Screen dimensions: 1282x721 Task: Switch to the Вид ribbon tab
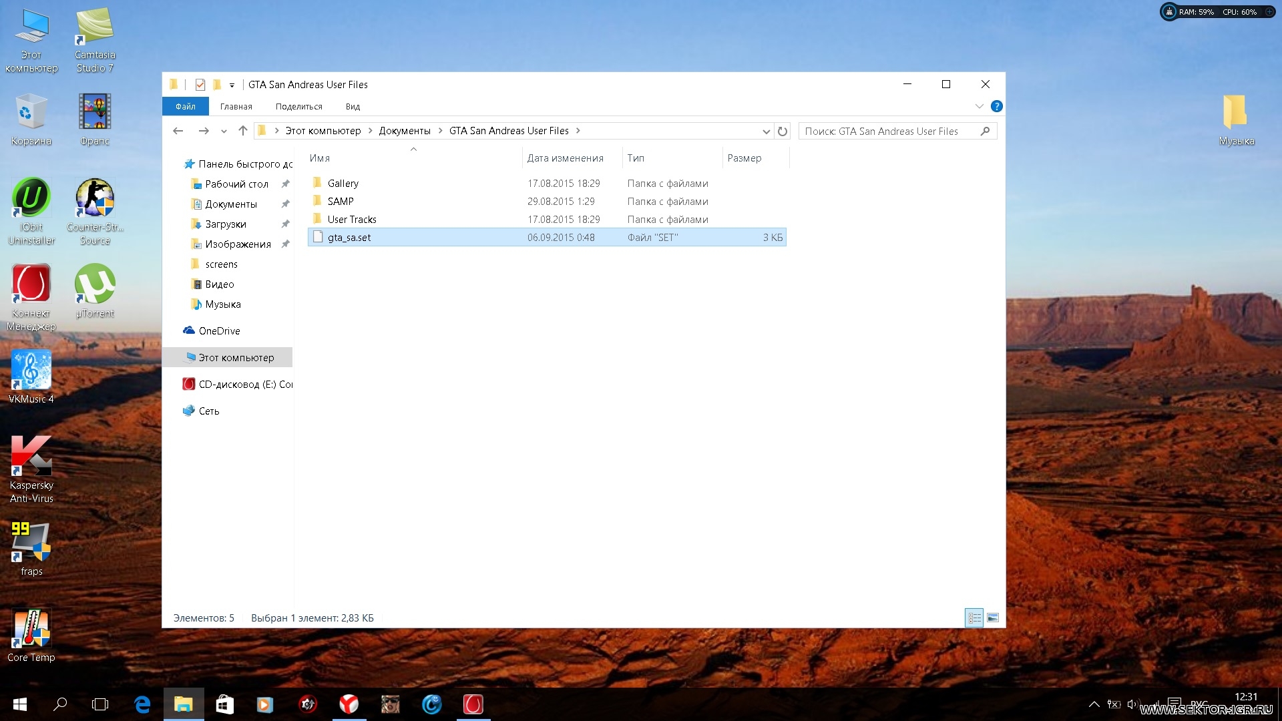coord(353,107)
